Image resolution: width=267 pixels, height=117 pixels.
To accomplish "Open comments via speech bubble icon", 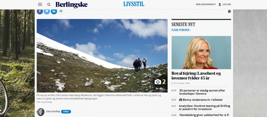I will pyautogui.click(x=229, y=11).
